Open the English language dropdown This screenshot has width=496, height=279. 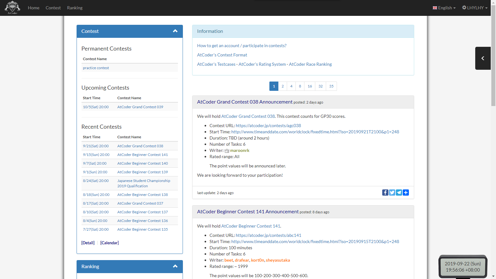pos(444,8)
